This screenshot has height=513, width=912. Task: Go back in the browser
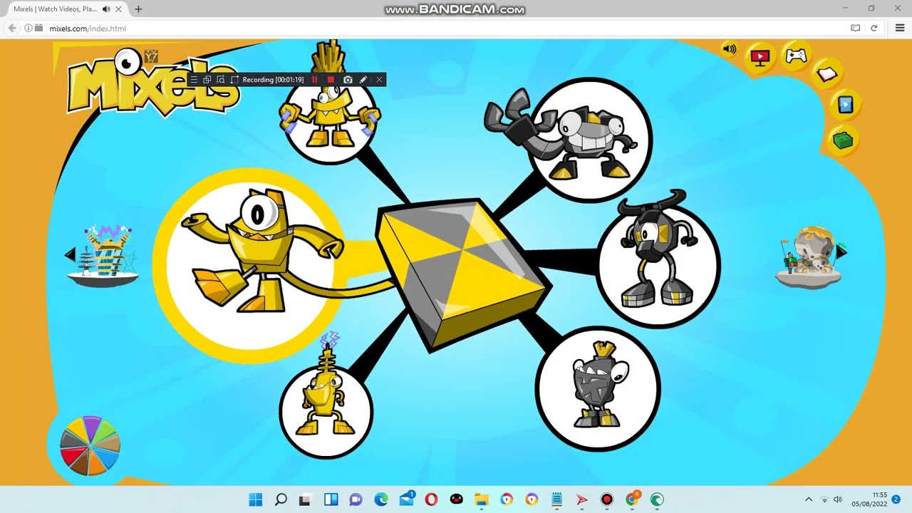point(12,28)
